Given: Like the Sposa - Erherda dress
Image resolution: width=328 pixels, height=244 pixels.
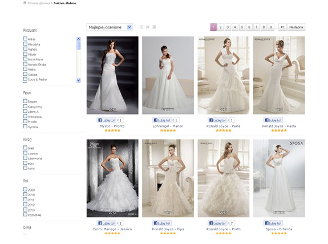Looking at the screenshot, I should point(273,223).
